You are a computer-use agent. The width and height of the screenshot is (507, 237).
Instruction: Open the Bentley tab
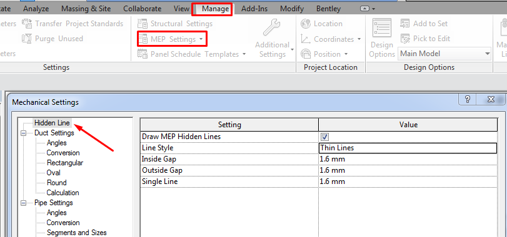pyautogui.click(x=328, y=9)
